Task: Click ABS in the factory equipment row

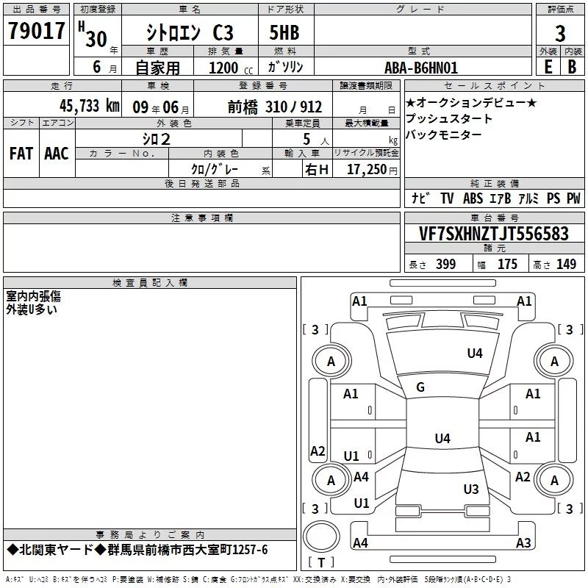Action: pos(473,198)
